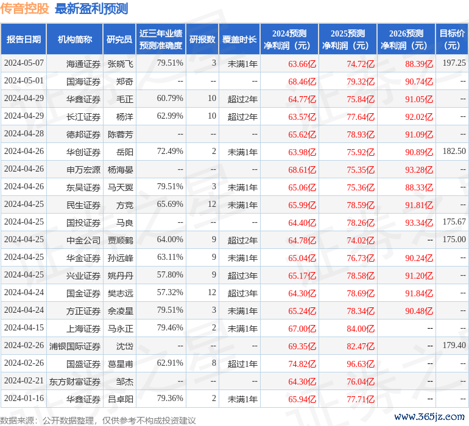The height and width of the screenshot is (426, 469).
Task: Select 93.28亿 forecast value
Action: [x=419, y=170]
